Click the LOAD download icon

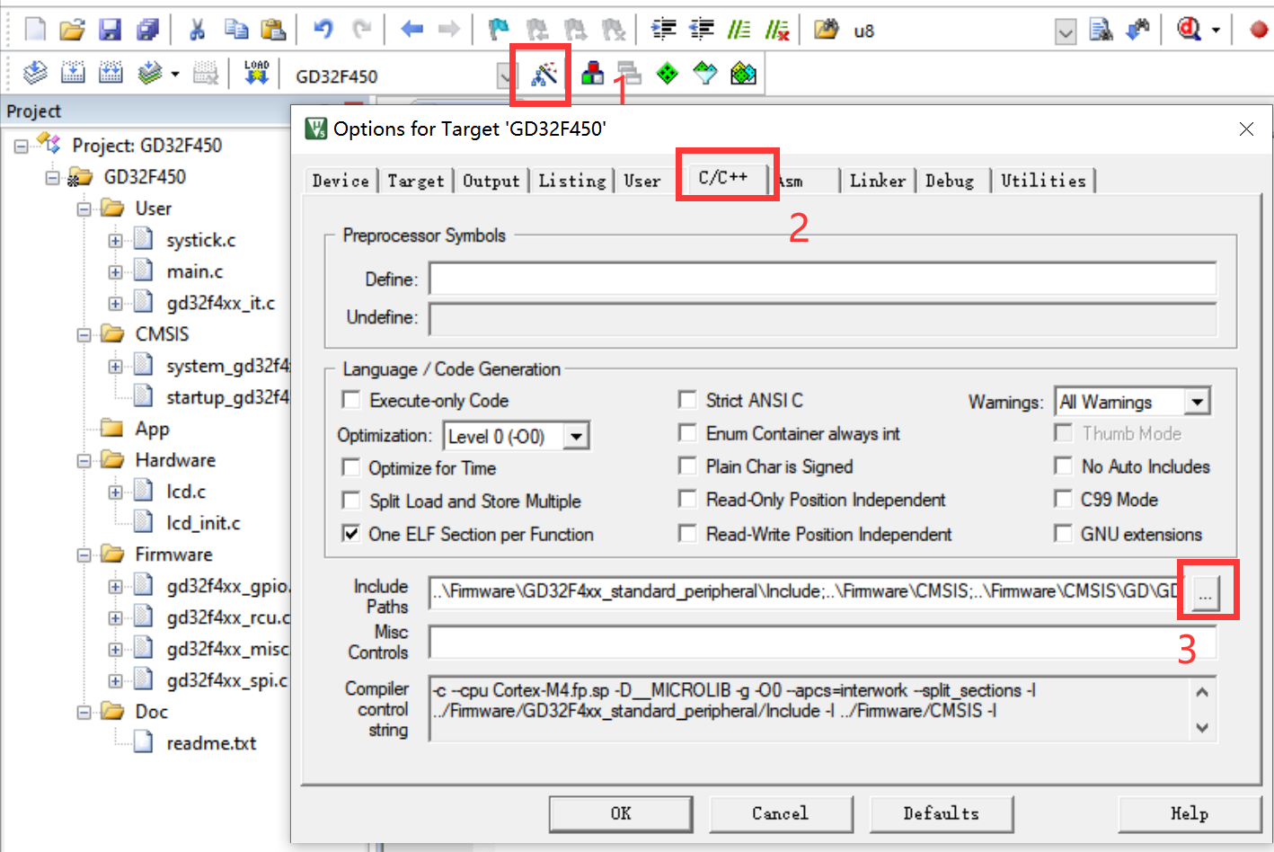(x=256, y=73)
